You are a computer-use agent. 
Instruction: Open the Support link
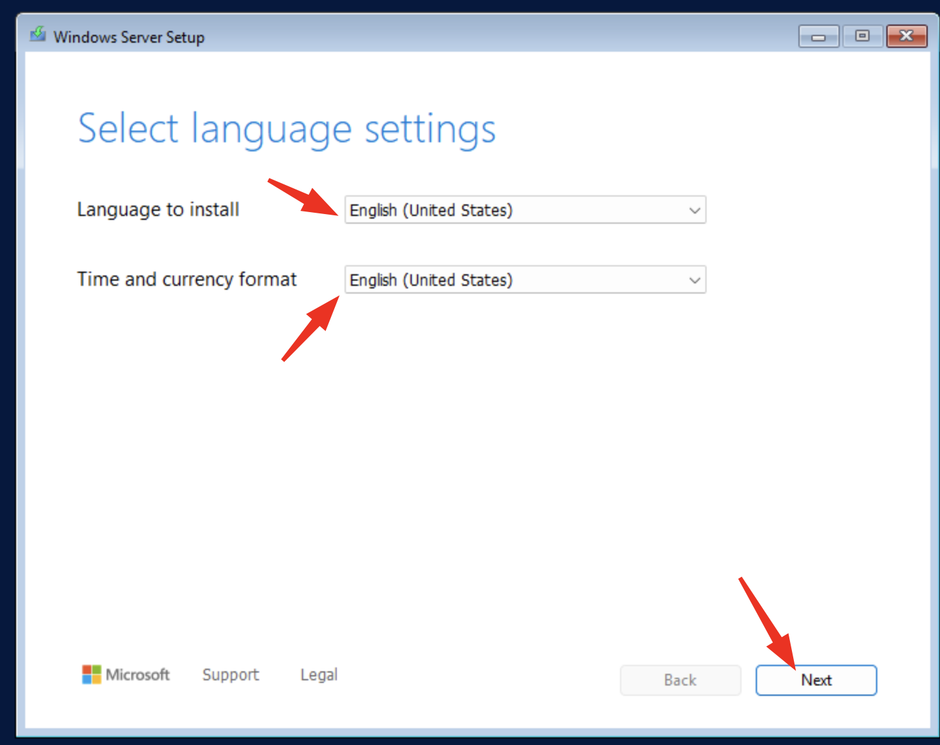(231, 675)
